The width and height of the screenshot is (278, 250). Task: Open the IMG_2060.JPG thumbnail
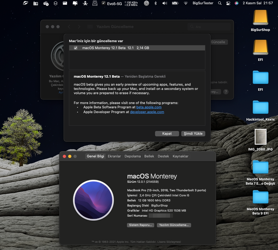260,137
